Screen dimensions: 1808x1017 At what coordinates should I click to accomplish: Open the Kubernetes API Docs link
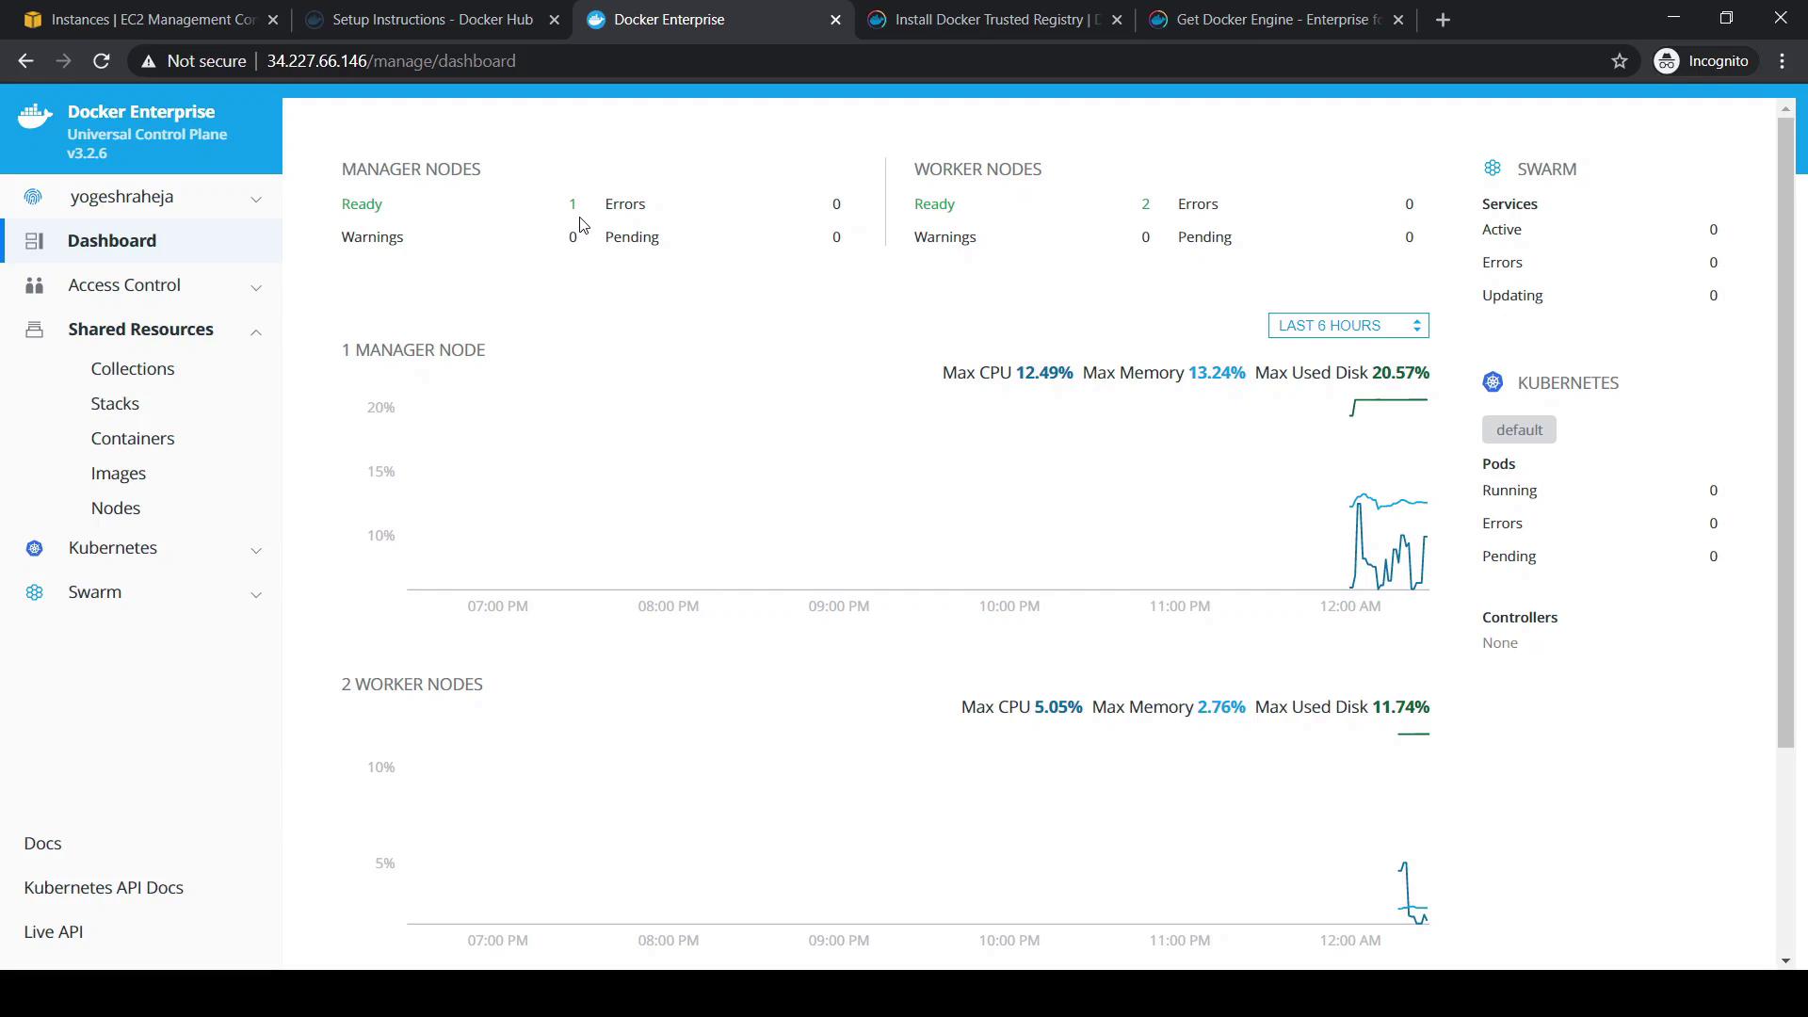click(104, 888)
